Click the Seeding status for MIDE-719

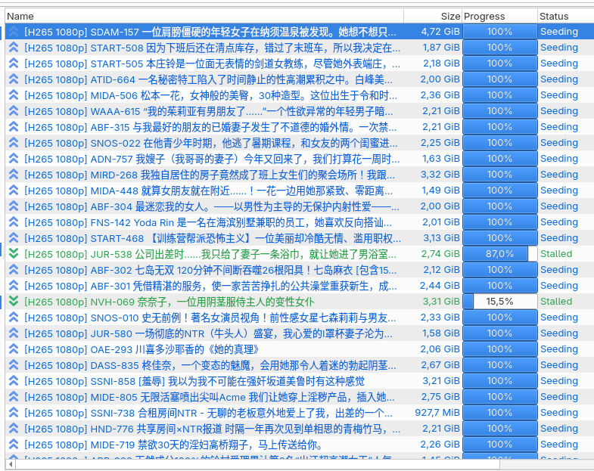[559, 445]
